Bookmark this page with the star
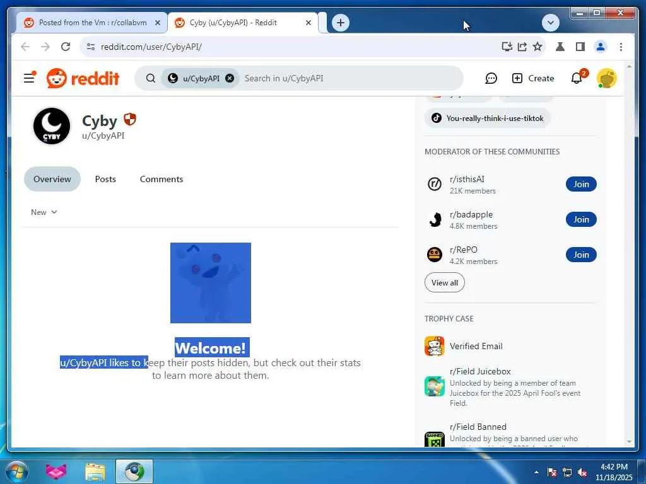 pos(537,47)
